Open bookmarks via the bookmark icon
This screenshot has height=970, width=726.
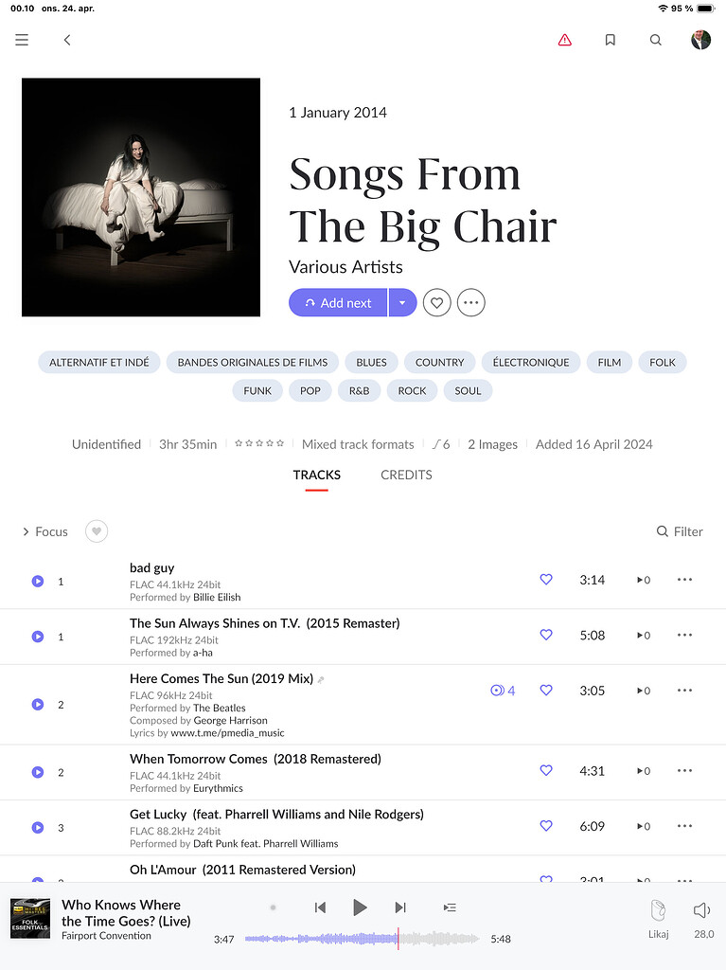610,40
